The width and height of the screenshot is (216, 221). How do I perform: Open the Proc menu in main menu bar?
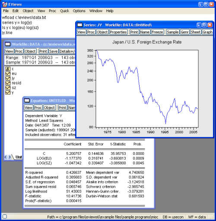(x=52, y=11)
